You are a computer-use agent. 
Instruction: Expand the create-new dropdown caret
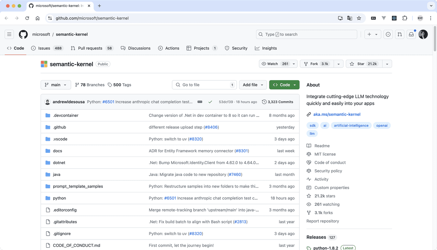coord(377,34)
